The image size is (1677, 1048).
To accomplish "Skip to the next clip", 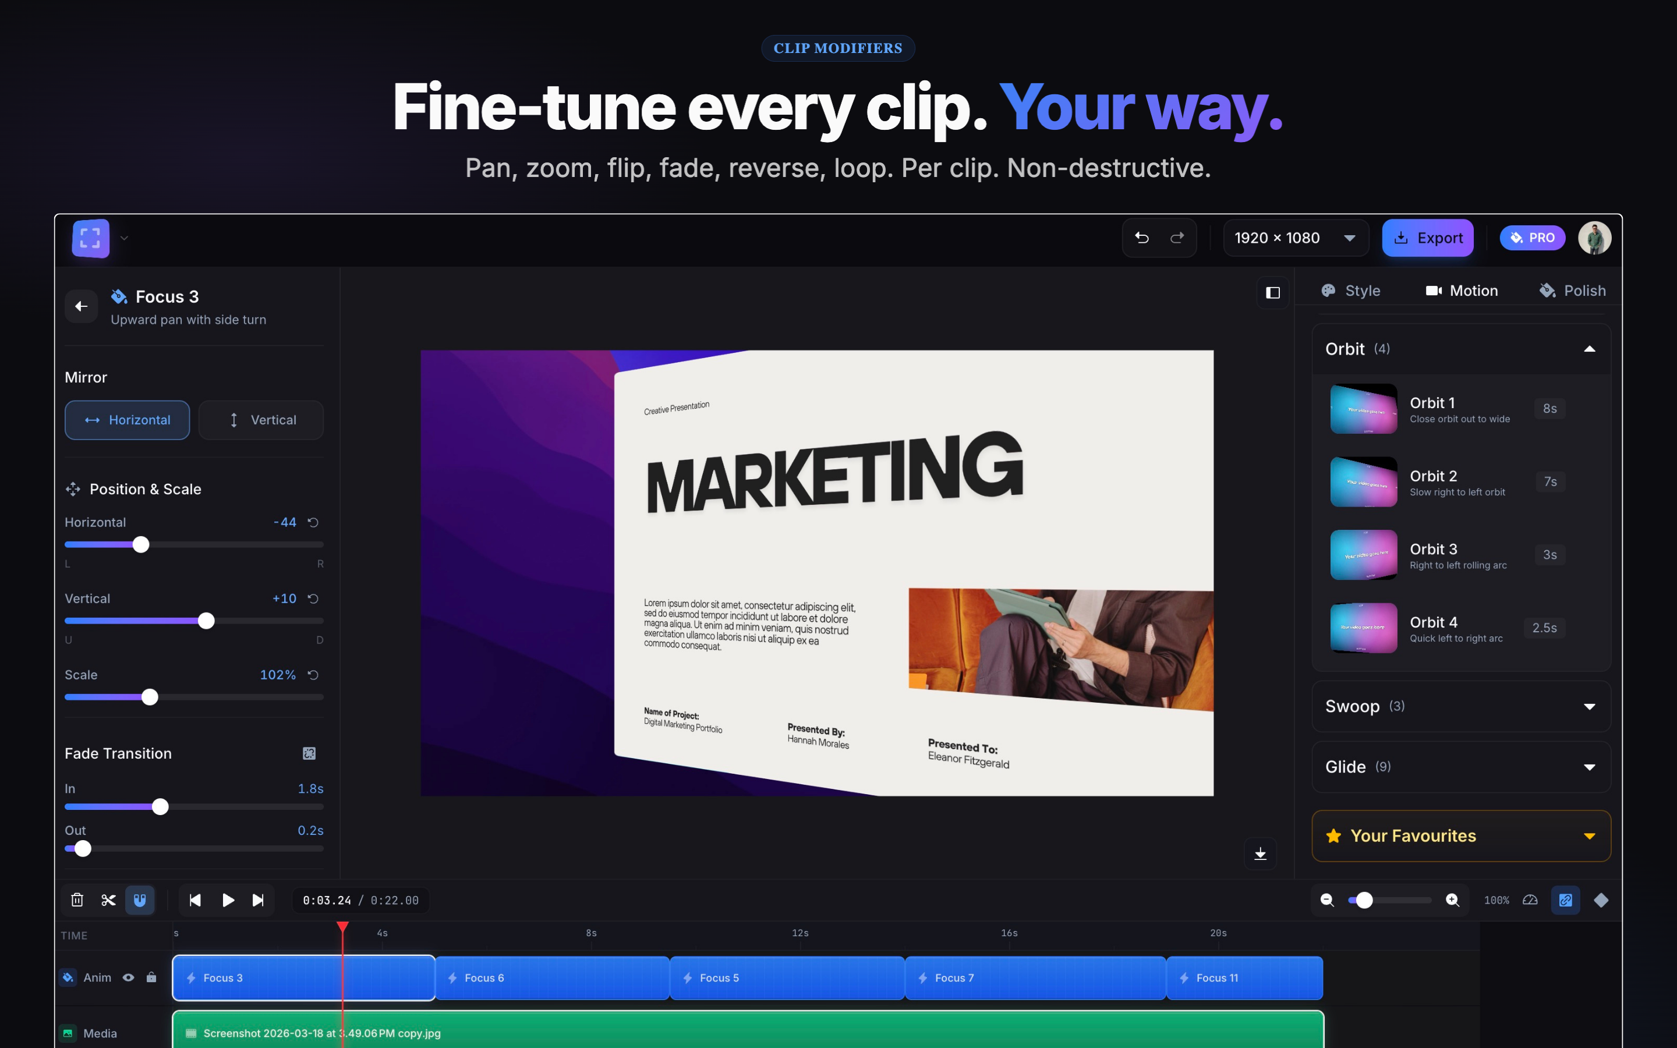I will pyautogui.click(x=258, y=900).
